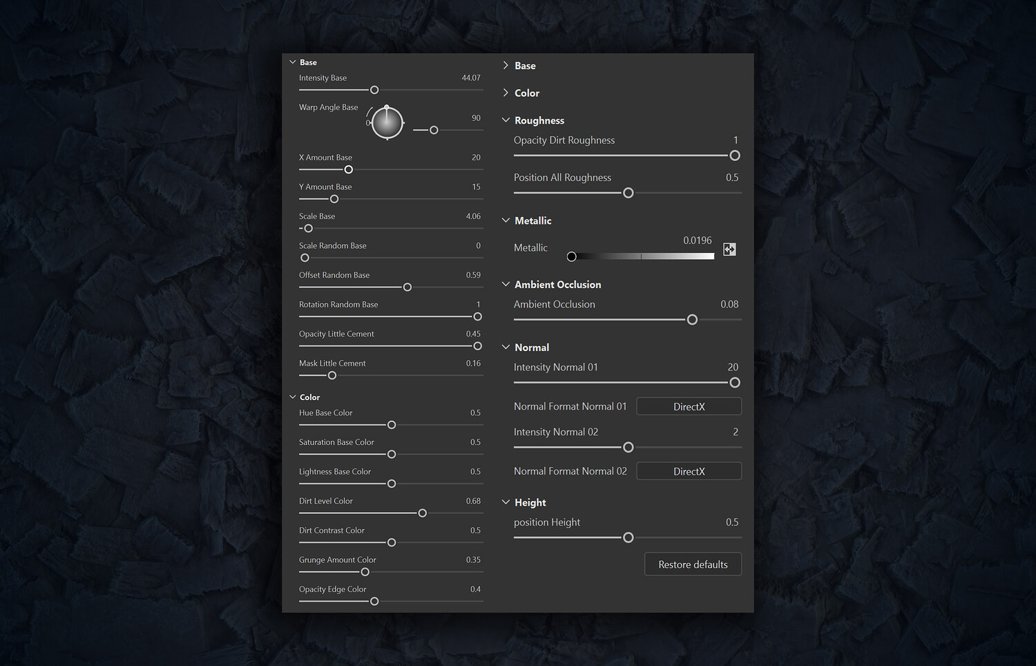Click the Ambient Occlusion value 0.08
This screenshot has height=666, width=1036.
coord(729,304)
